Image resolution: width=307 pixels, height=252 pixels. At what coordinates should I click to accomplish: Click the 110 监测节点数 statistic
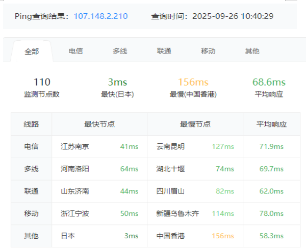(x=42, y=87)
